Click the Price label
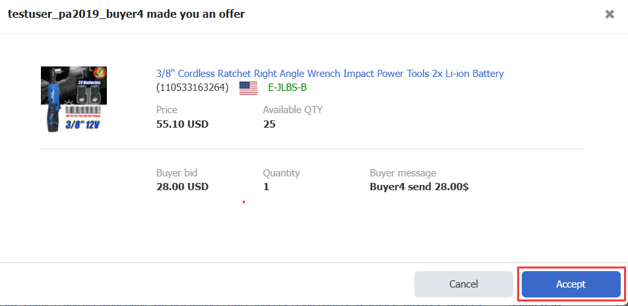 point(167,110)
